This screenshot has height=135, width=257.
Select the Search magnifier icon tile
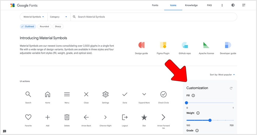(28, 97)
